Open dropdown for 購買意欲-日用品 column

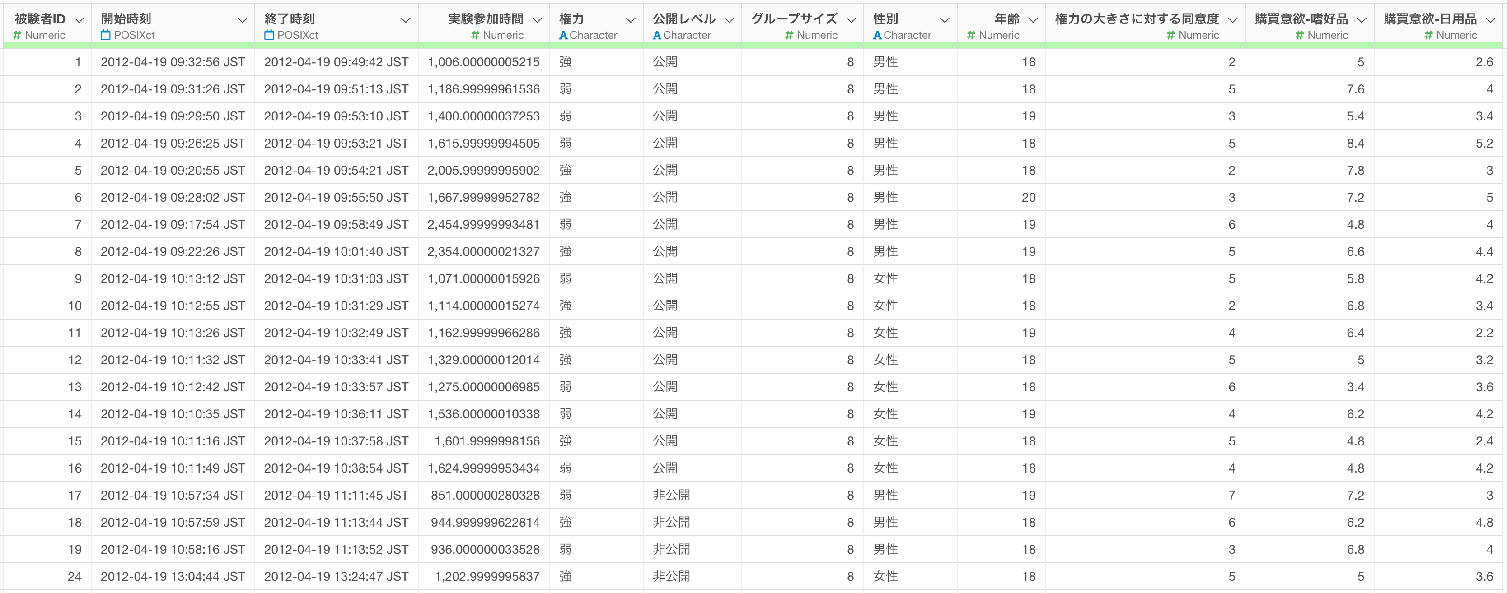pyautogui.click(x=1491, y=20)
